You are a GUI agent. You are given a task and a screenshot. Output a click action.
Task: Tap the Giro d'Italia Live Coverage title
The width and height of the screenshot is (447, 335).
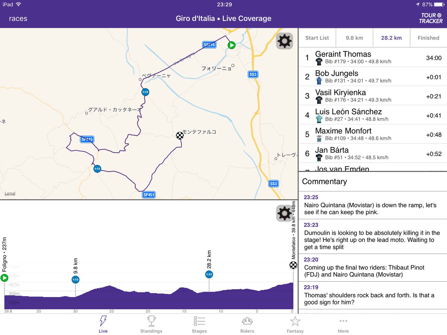pos(223,18)
